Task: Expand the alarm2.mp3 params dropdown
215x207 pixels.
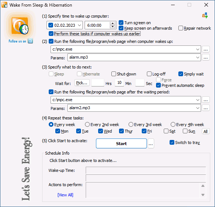Action: (x=197, y=108)
